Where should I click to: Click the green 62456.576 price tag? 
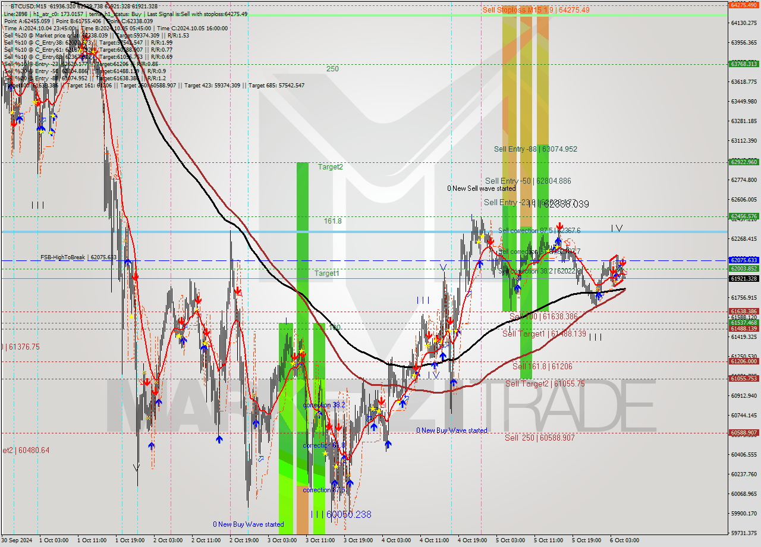[x=744, y=216]
